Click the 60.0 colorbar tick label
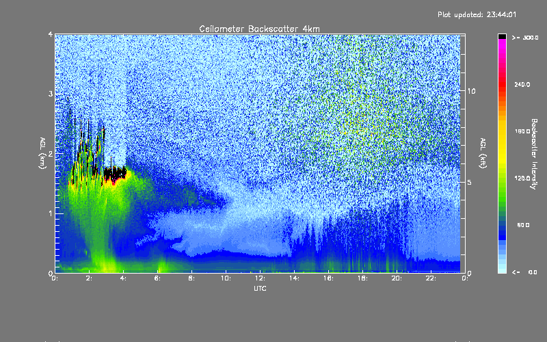Screen dimensions: 547x342 pyautogui.click(x=523, y=225)
